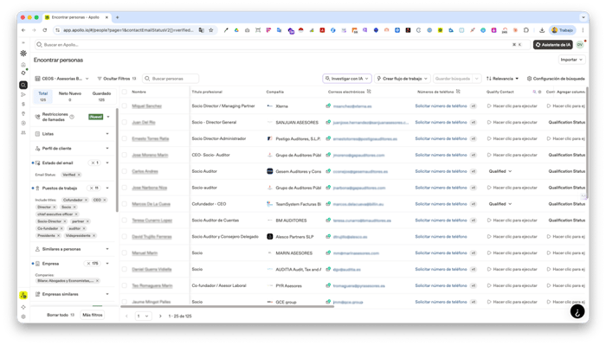Open settings gear in the sidebar
Viewport: 606px width, 345px height.
[x=23, y=316]
